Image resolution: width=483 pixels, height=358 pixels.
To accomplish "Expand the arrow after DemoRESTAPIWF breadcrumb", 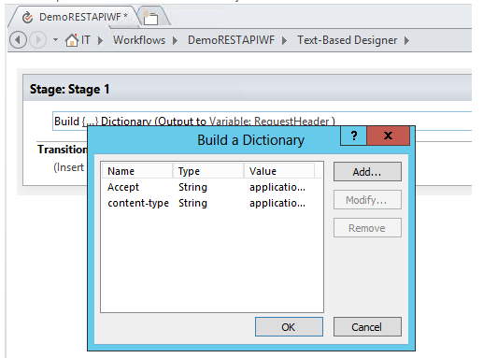I will pos(284,40).
